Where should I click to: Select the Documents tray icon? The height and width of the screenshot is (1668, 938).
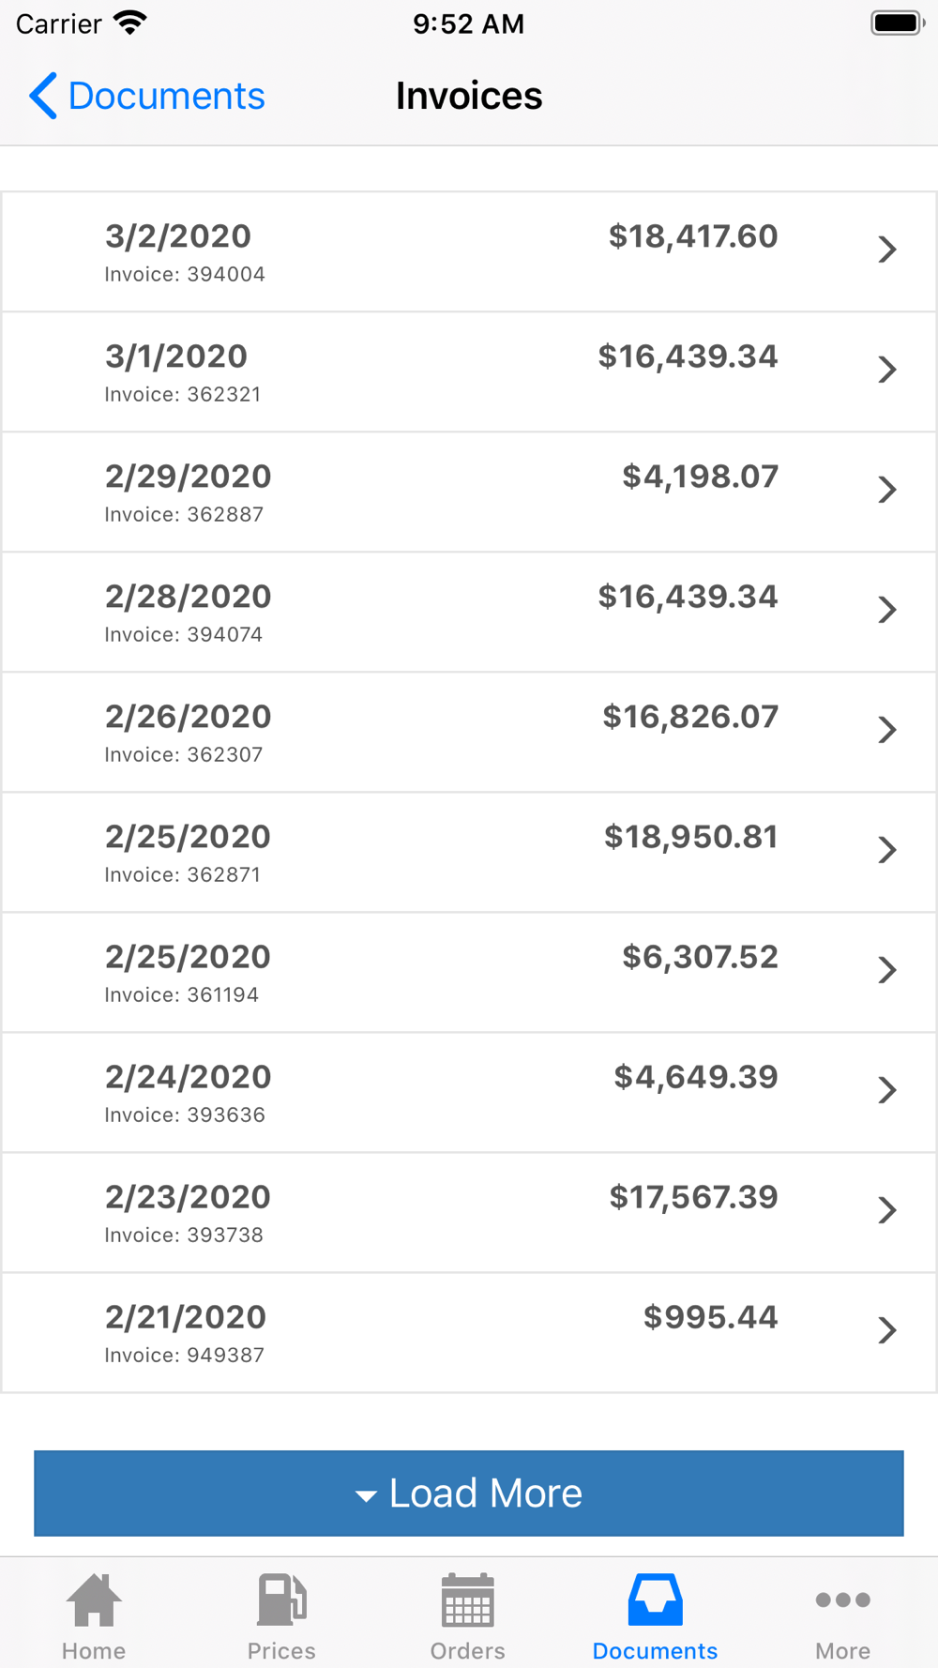656,1600
